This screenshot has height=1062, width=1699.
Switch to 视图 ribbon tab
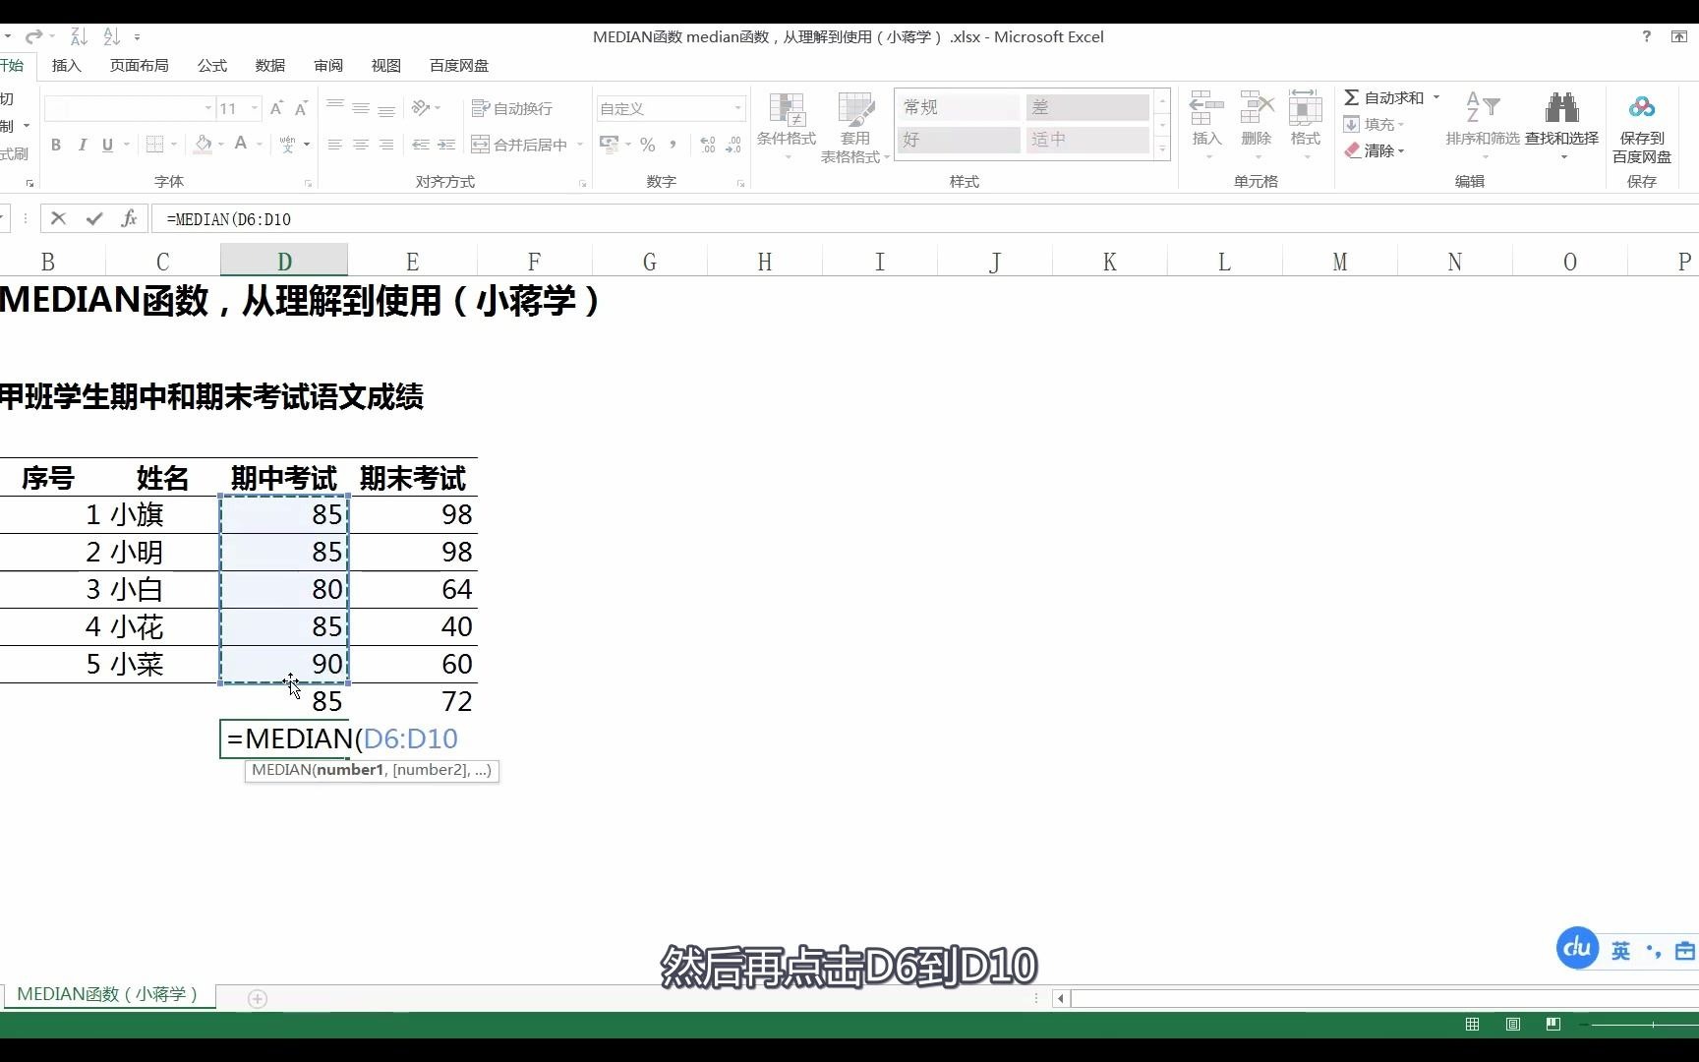tap(386, 65)
